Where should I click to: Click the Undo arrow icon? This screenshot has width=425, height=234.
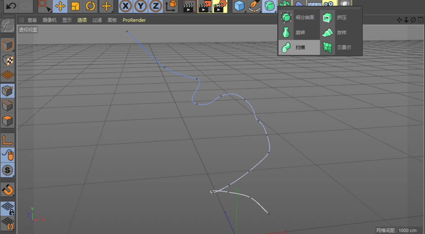pyautogui.click(x=11, y=6)
